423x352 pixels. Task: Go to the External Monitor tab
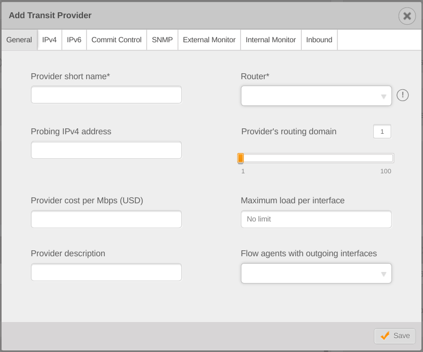point(209,40)
